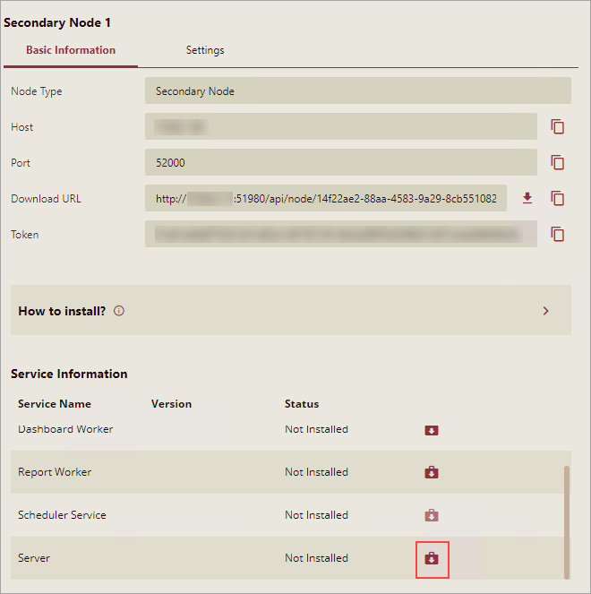Image resolution: width=591 pixels, height=594 pixels.
Task: Click the Port label
Action: pyautogui.click(x=21, y=163)
